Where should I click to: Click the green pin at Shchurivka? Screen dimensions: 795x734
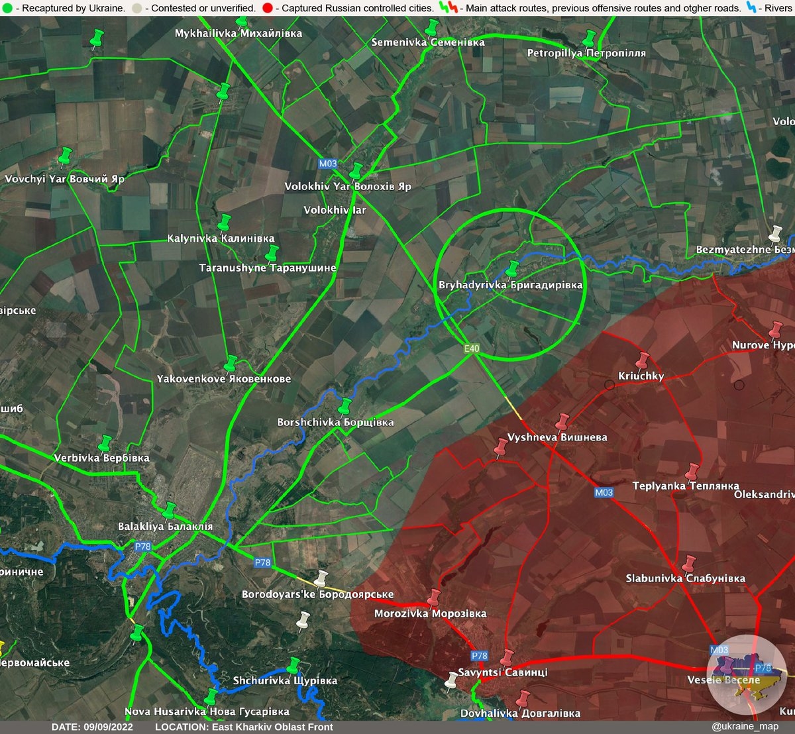click(293, 666)
